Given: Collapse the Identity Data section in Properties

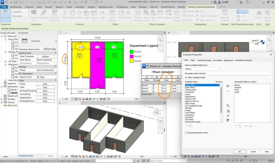Looking at the screenshot, I should (56, 53).
